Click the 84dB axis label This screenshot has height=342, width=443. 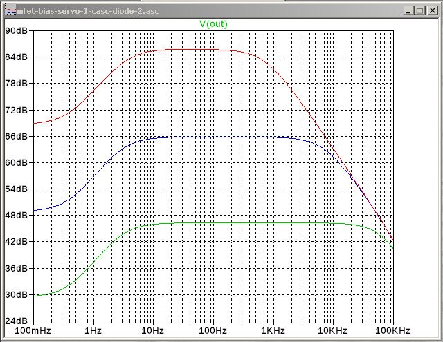16,57
